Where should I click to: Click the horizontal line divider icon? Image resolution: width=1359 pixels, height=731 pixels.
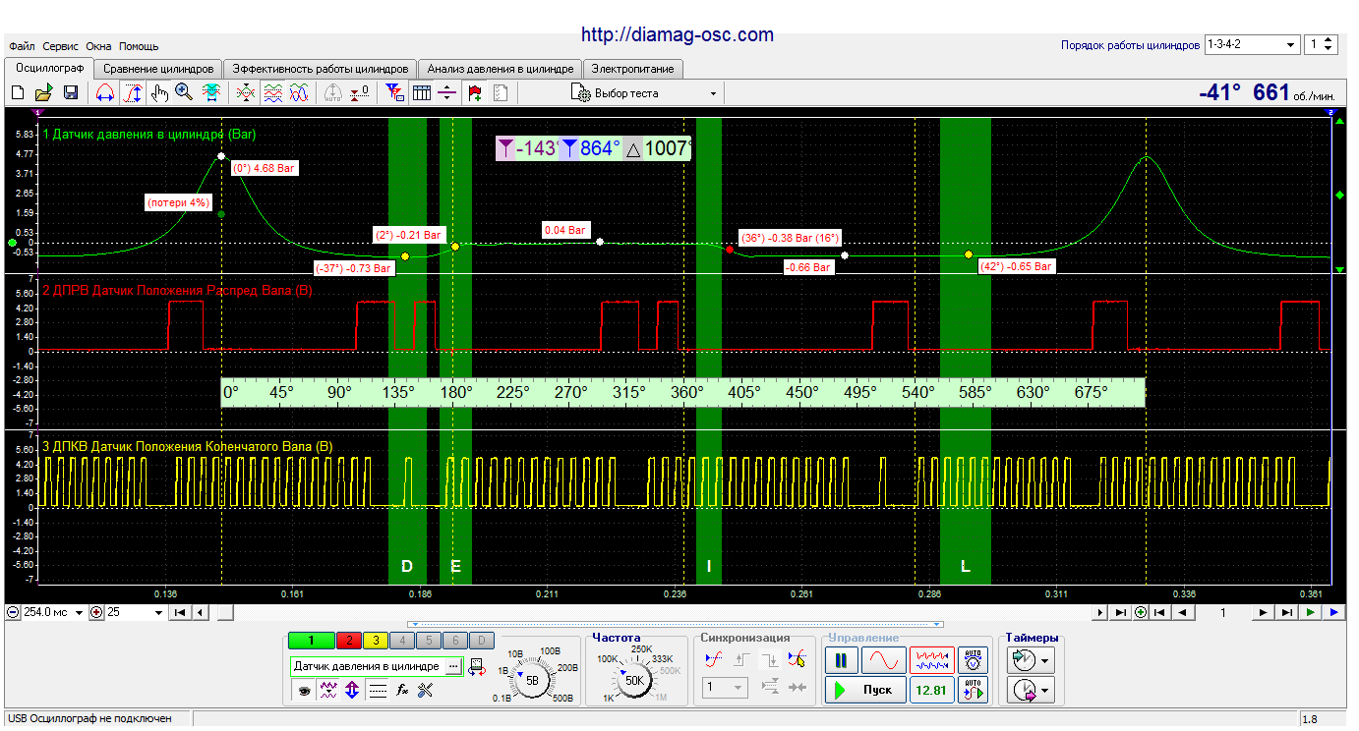[447, 92]
